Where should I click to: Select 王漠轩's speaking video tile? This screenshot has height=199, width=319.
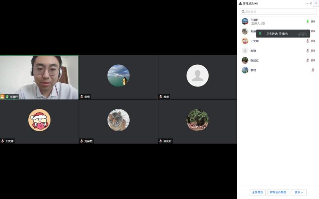click(x=39, y=77)
